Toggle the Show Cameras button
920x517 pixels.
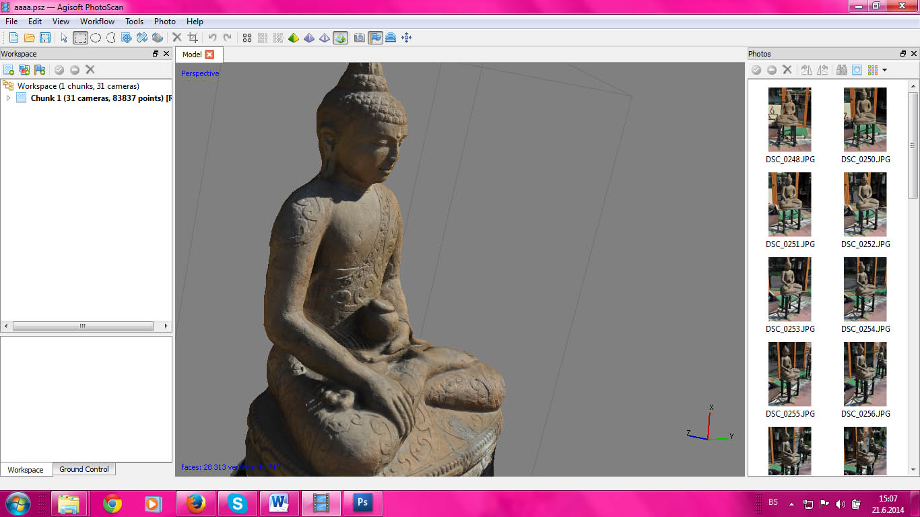(x=360, y=38)
